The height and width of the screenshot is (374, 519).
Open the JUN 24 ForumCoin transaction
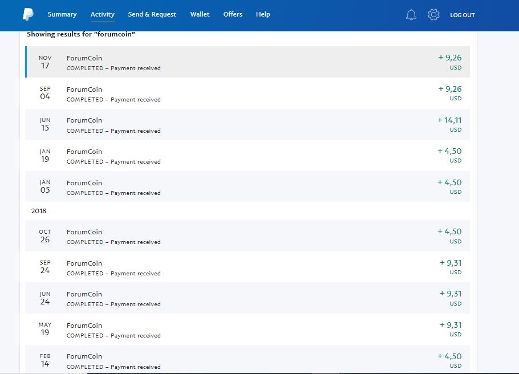point(248,298)
